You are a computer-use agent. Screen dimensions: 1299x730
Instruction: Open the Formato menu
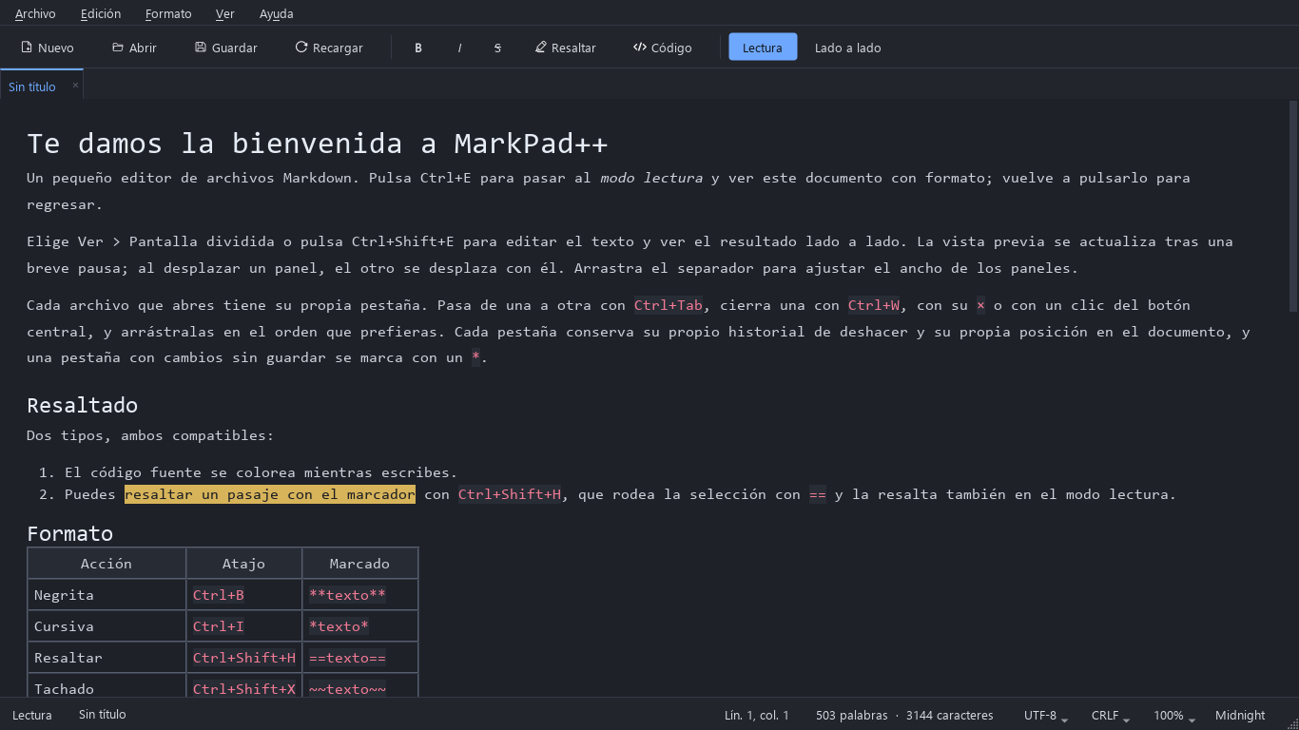168,13
